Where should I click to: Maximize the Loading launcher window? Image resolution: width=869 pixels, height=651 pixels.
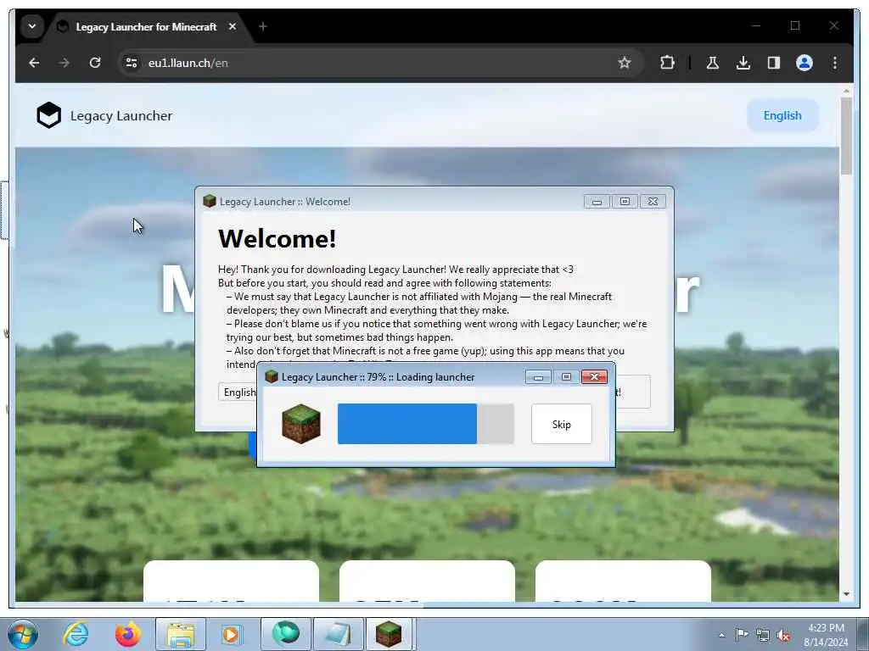pos(566,377)
